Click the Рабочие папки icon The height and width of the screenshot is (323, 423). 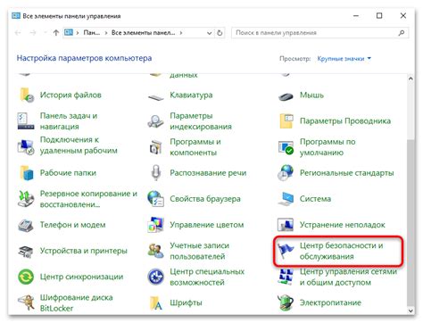[27, 173]
